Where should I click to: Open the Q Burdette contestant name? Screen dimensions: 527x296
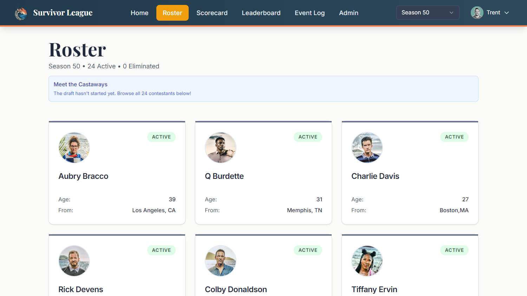point(224,176)
